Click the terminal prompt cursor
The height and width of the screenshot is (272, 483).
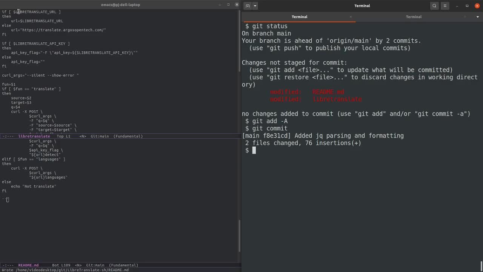coord(254,150)
